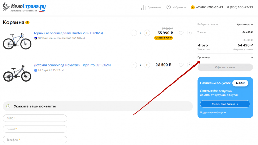Viewport: 258px width, 145px height.
Task: Click Узнать свой баланс button
Action: point(225,104)
